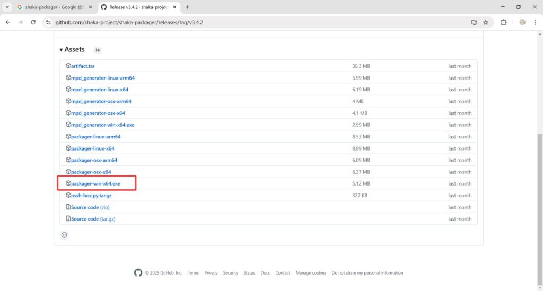Open the Status footer link
Image resolution: width=543 pixels, height=291 pixels.
click(249, 273)
